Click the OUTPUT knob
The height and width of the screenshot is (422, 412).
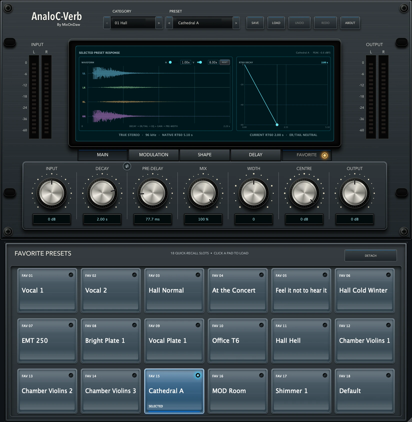click(x=355, y=193)
